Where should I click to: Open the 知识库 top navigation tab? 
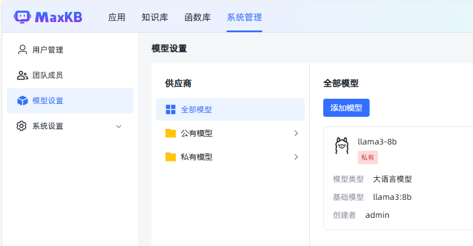(x=155, y=17)
